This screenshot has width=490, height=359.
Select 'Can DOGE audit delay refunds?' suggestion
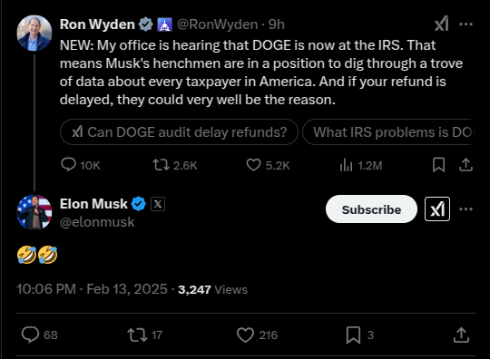[179, 132]
